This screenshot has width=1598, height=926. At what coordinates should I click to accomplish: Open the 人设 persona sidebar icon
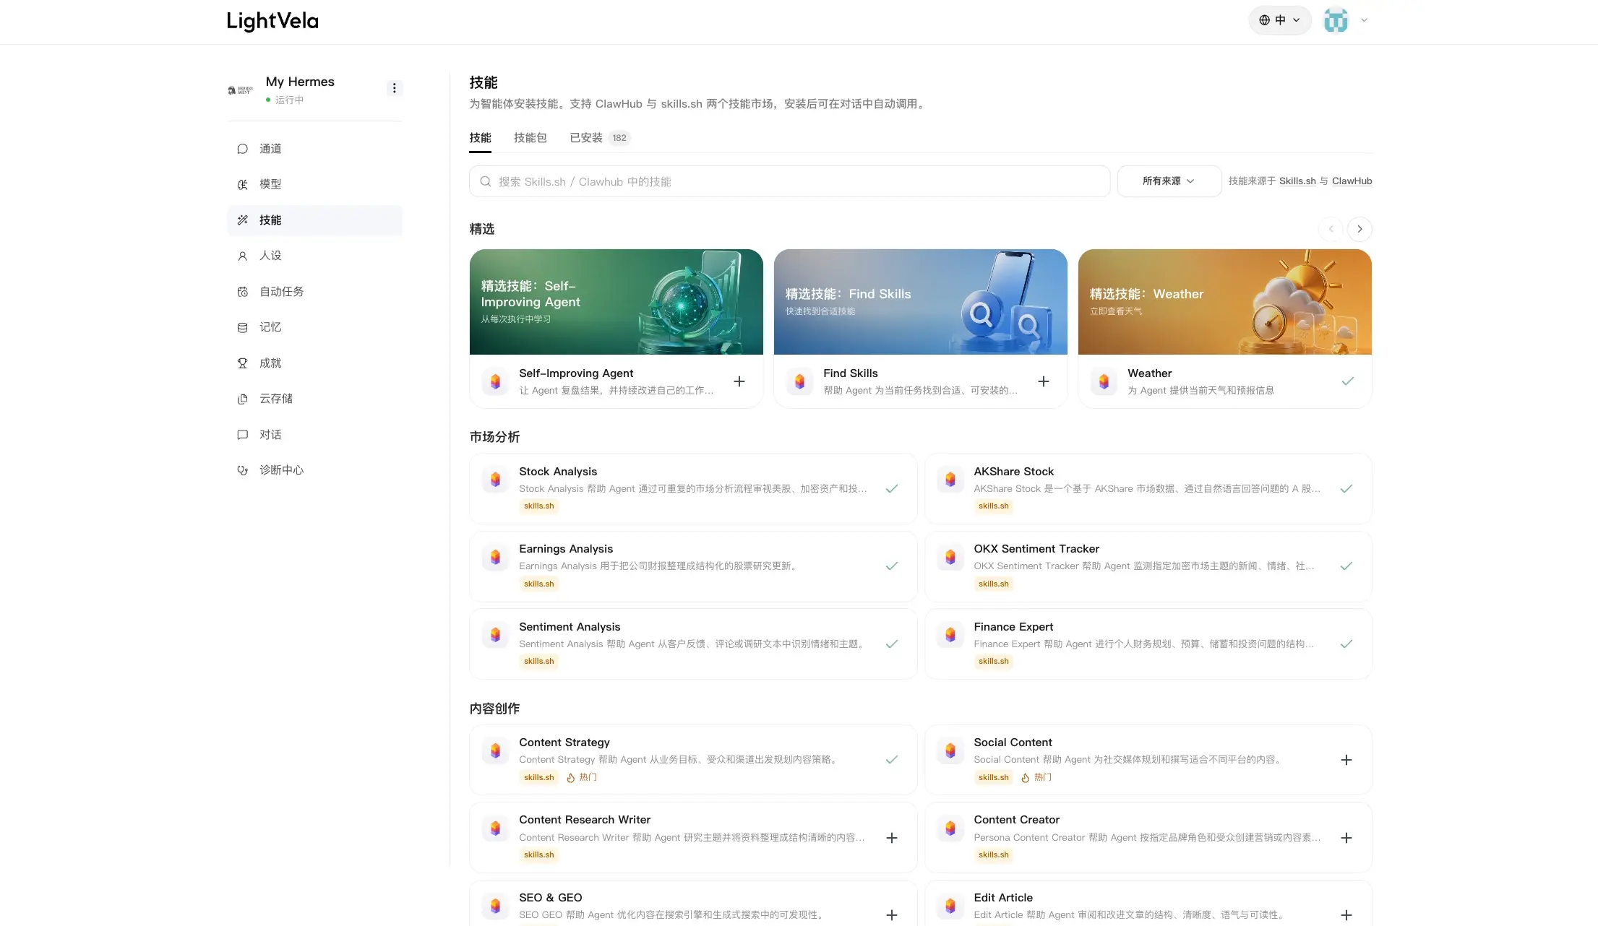tap(242, 256)
